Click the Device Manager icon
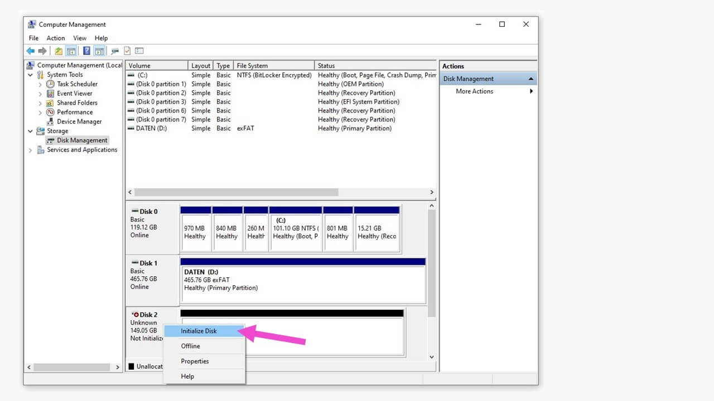This screenshot has height=401, width=714. coord(50,121)
